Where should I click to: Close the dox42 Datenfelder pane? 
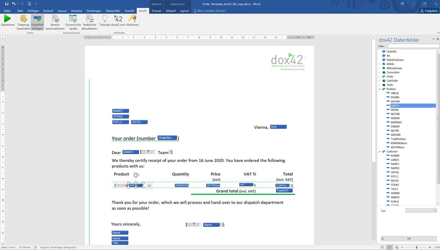point(438,39)
